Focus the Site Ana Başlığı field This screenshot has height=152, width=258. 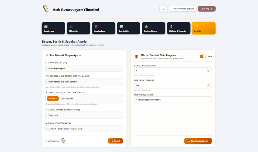[84, 68]
